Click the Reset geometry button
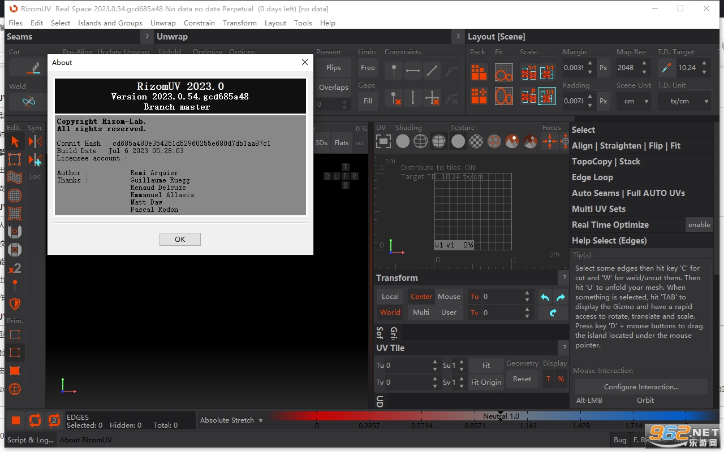Screen dimensions: 724x452 pyautogui.click(x=522, y=379)
